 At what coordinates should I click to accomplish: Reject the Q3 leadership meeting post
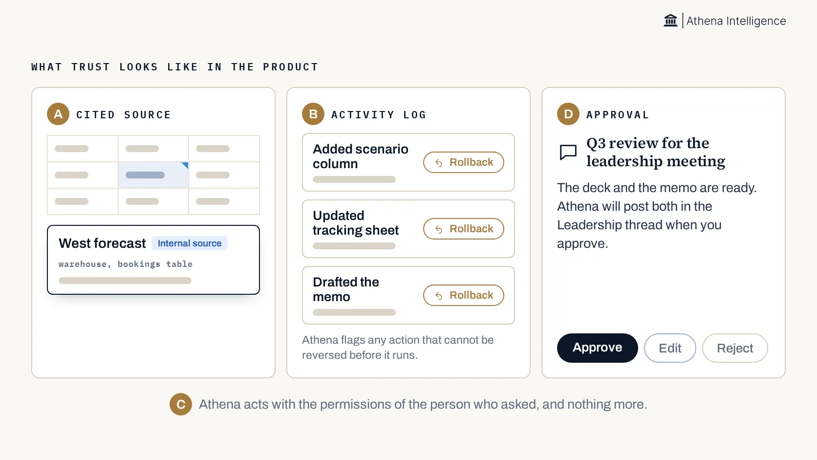click(735, 348)
